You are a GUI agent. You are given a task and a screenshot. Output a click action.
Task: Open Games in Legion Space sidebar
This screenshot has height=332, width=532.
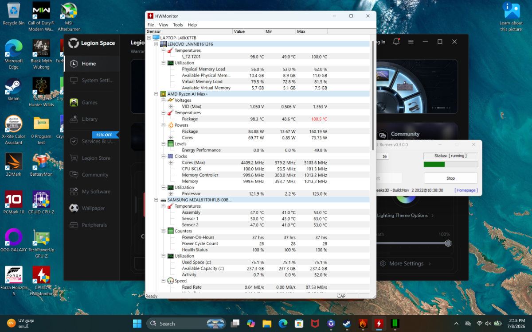91,102
